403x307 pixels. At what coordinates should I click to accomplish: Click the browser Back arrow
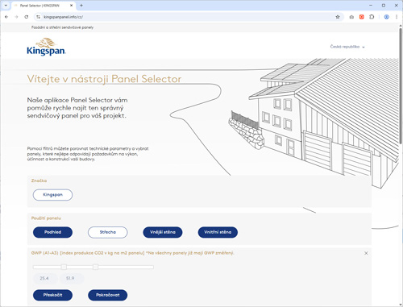[6, 17]
